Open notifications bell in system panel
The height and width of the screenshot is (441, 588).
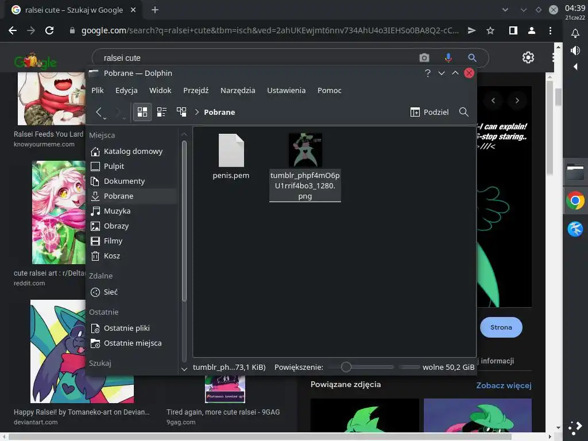[575, 33]
